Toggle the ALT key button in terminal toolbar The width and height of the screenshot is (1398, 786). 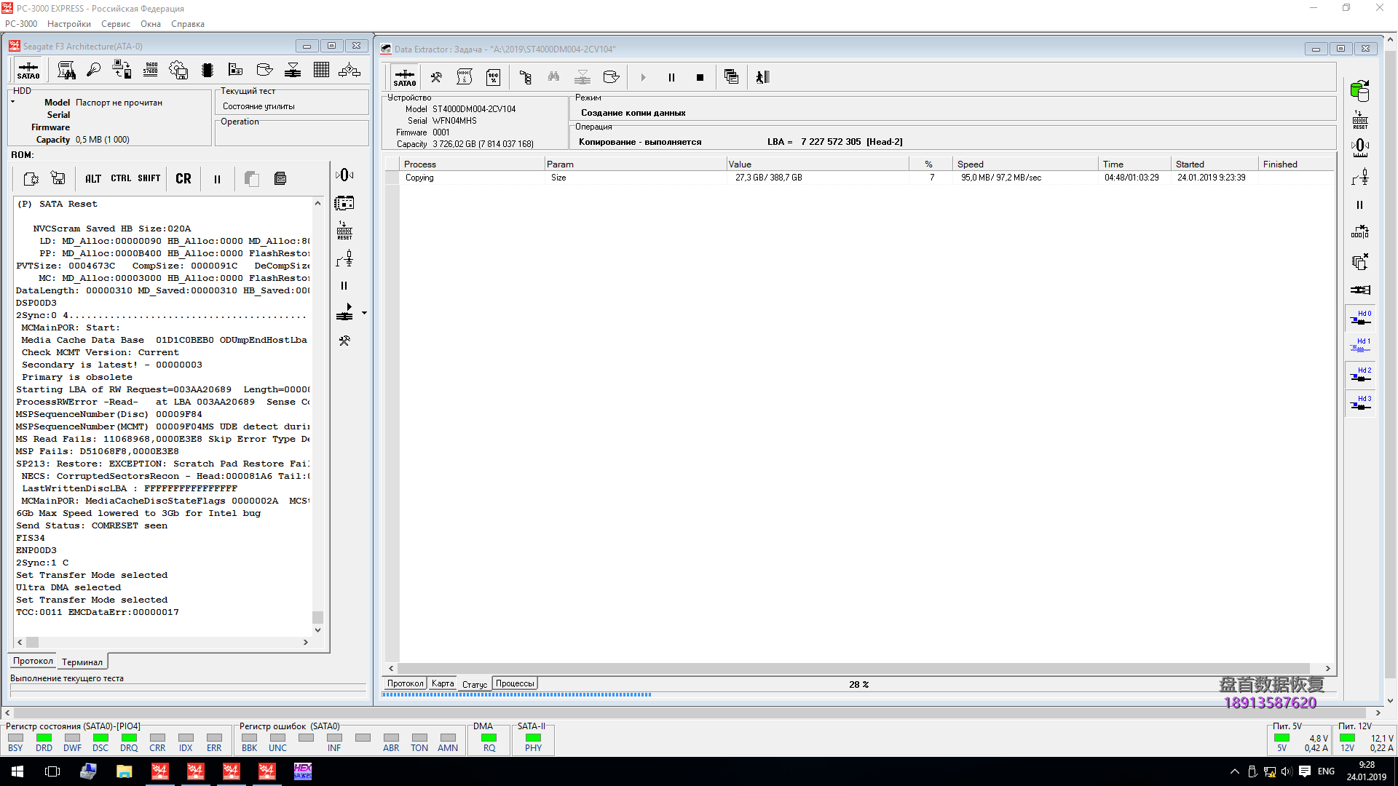click(x=93, y=178)
